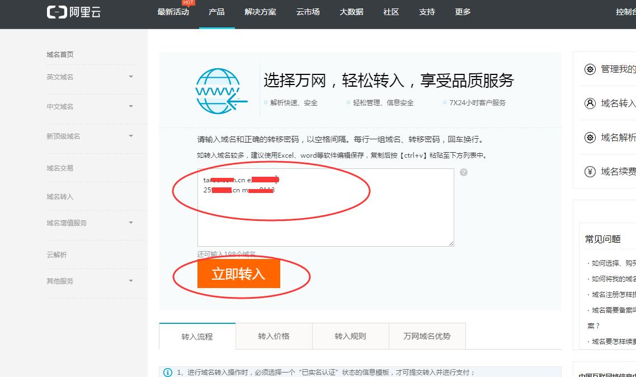The width and height of the screenshot is (636, 377).
Task: Switch to the 转入流程 tab
Action: point(197,336)
